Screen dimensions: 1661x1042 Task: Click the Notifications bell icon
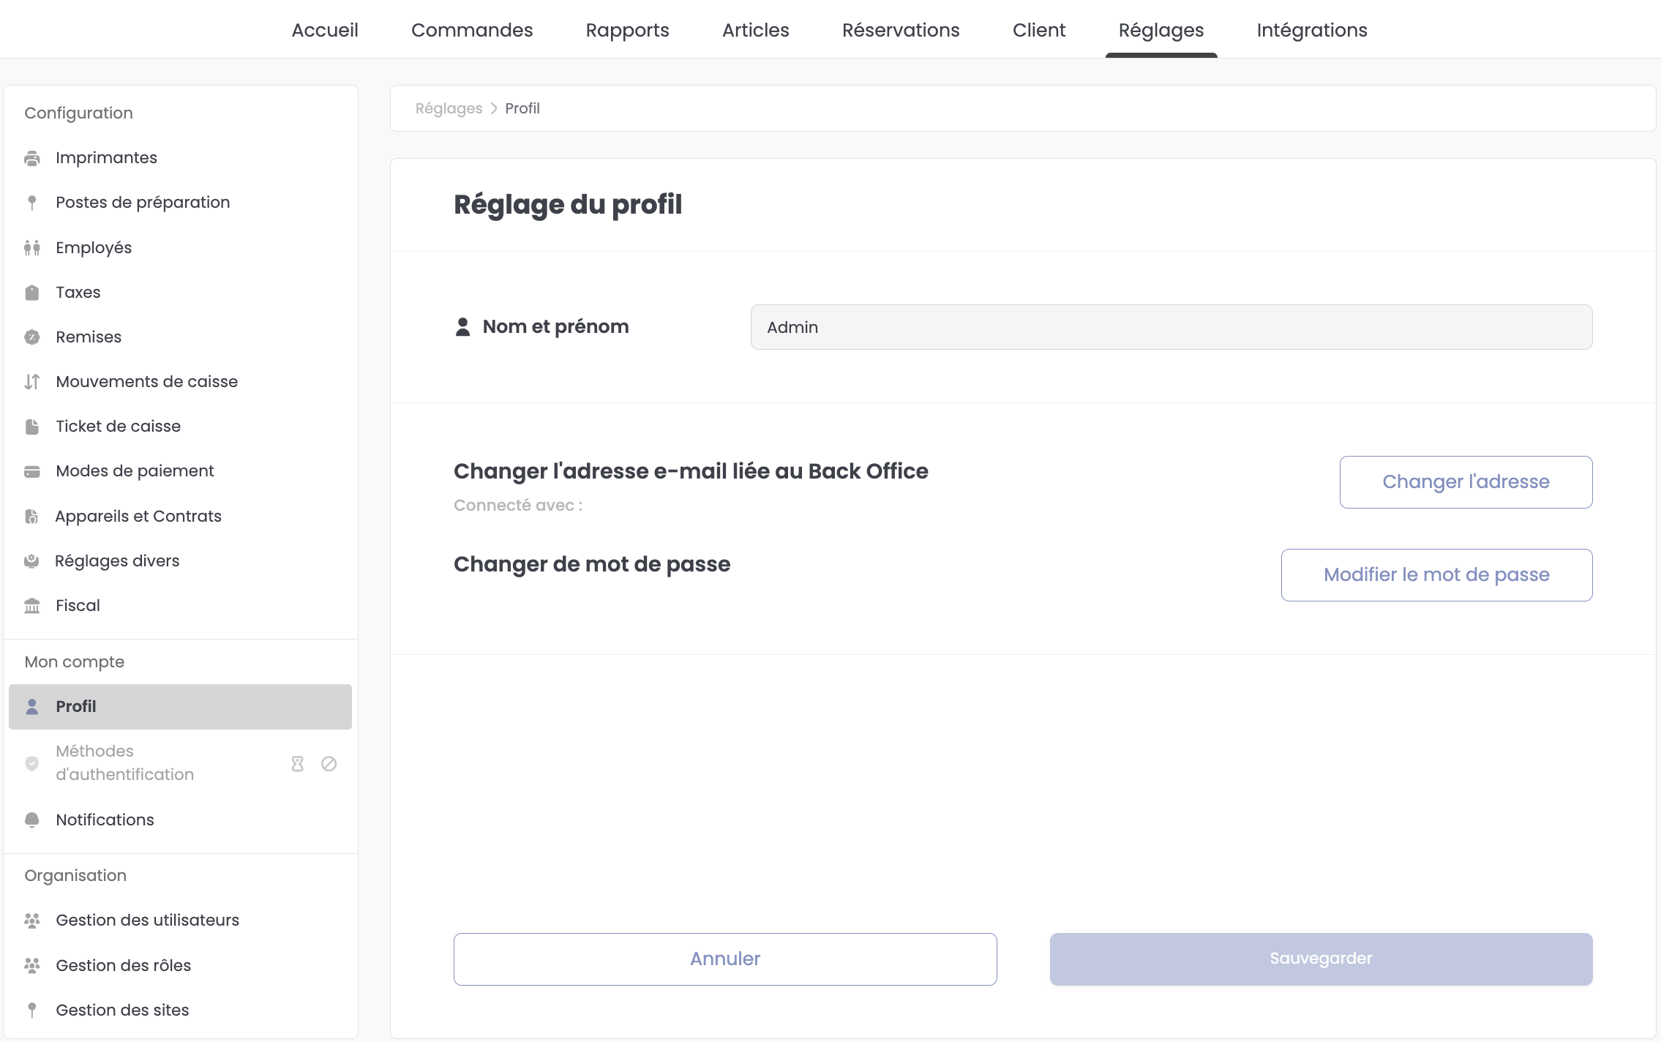click(32, 820)
